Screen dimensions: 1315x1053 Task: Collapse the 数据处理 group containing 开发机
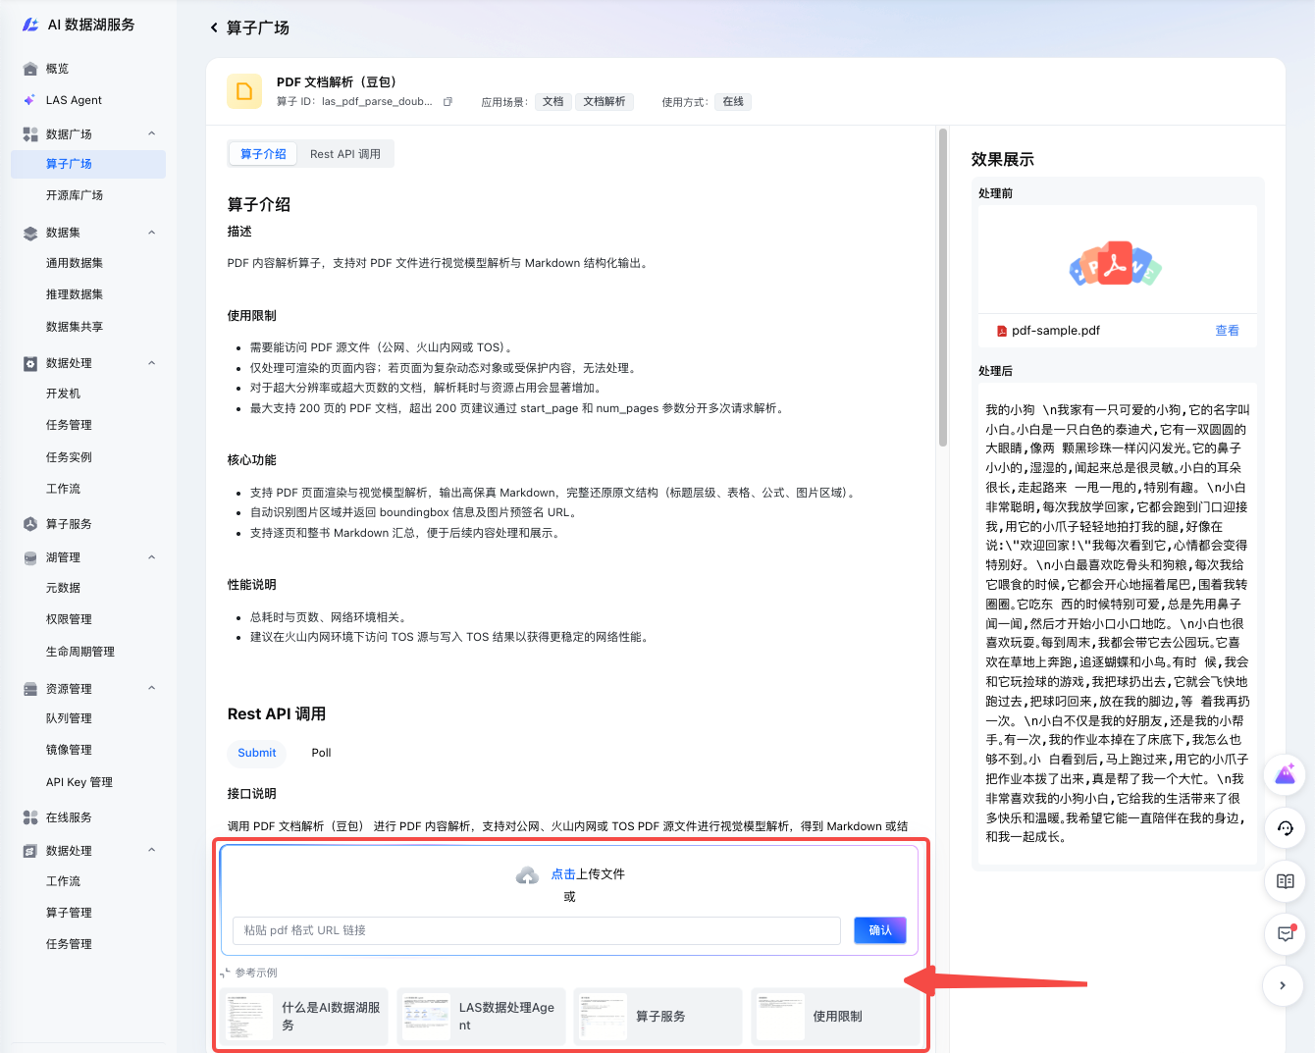coord(152,363)
